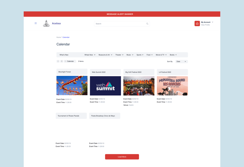
Task: Open the red shopping basket icon
Action: (197, 24)
